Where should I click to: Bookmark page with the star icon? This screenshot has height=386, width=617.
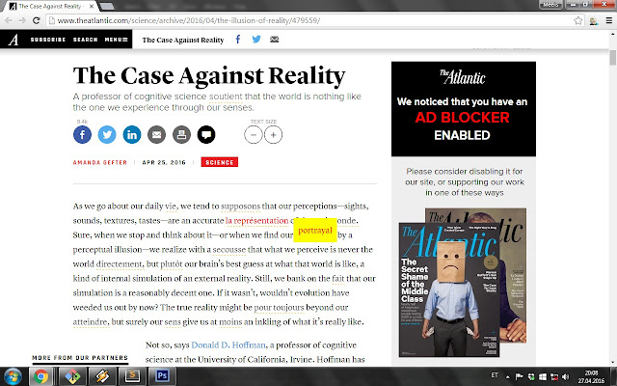(577, 20)
